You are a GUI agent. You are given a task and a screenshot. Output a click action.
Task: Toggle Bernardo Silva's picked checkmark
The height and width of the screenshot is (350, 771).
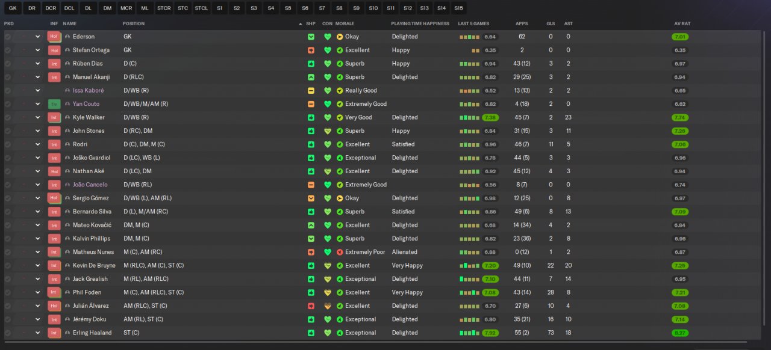8,212
